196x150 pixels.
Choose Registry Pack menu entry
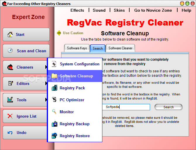tap(75, 88)
